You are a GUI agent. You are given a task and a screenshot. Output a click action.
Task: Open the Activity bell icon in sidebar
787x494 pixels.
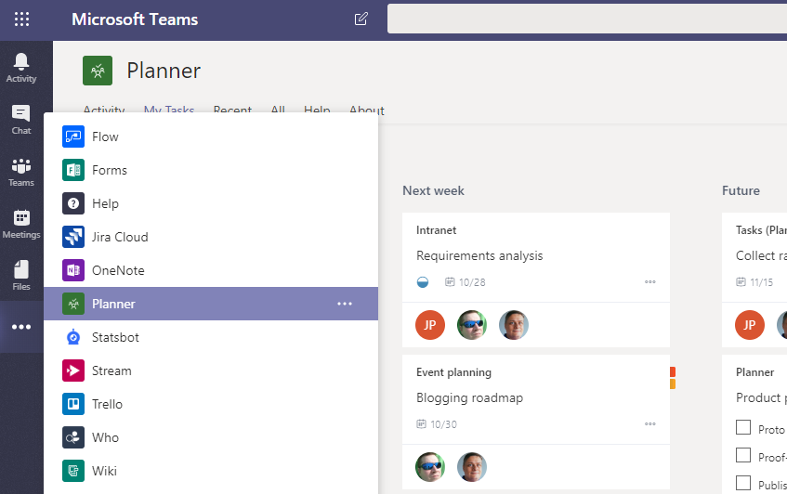point(20,67)
